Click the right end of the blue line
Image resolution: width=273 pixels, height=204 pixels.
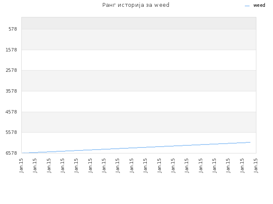click(x=250, y=142)
